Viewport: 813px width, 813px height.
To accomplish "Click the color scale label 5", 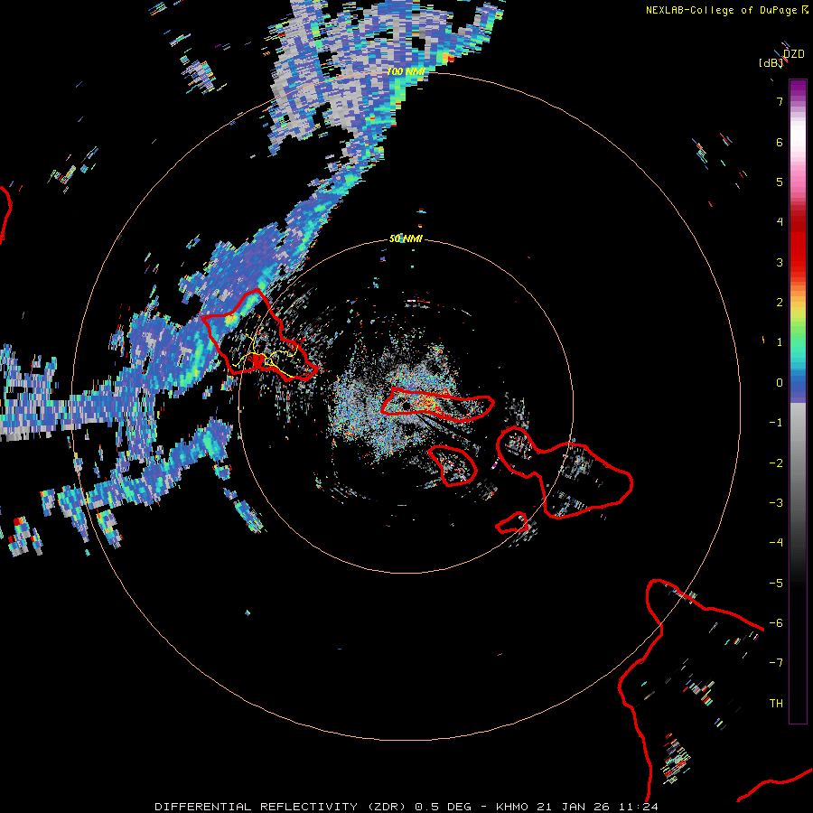I will click(779, 182).
